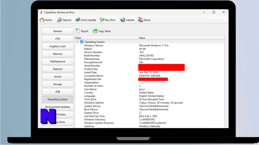Open the General section
This screenshot has width=259, height=145.
[x=57, y=31]
